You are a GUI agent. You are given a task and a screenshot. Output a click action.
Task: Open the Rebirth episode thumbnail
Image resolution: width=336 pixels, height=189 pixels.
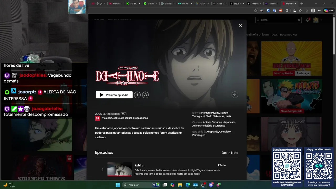click(120, 169)
